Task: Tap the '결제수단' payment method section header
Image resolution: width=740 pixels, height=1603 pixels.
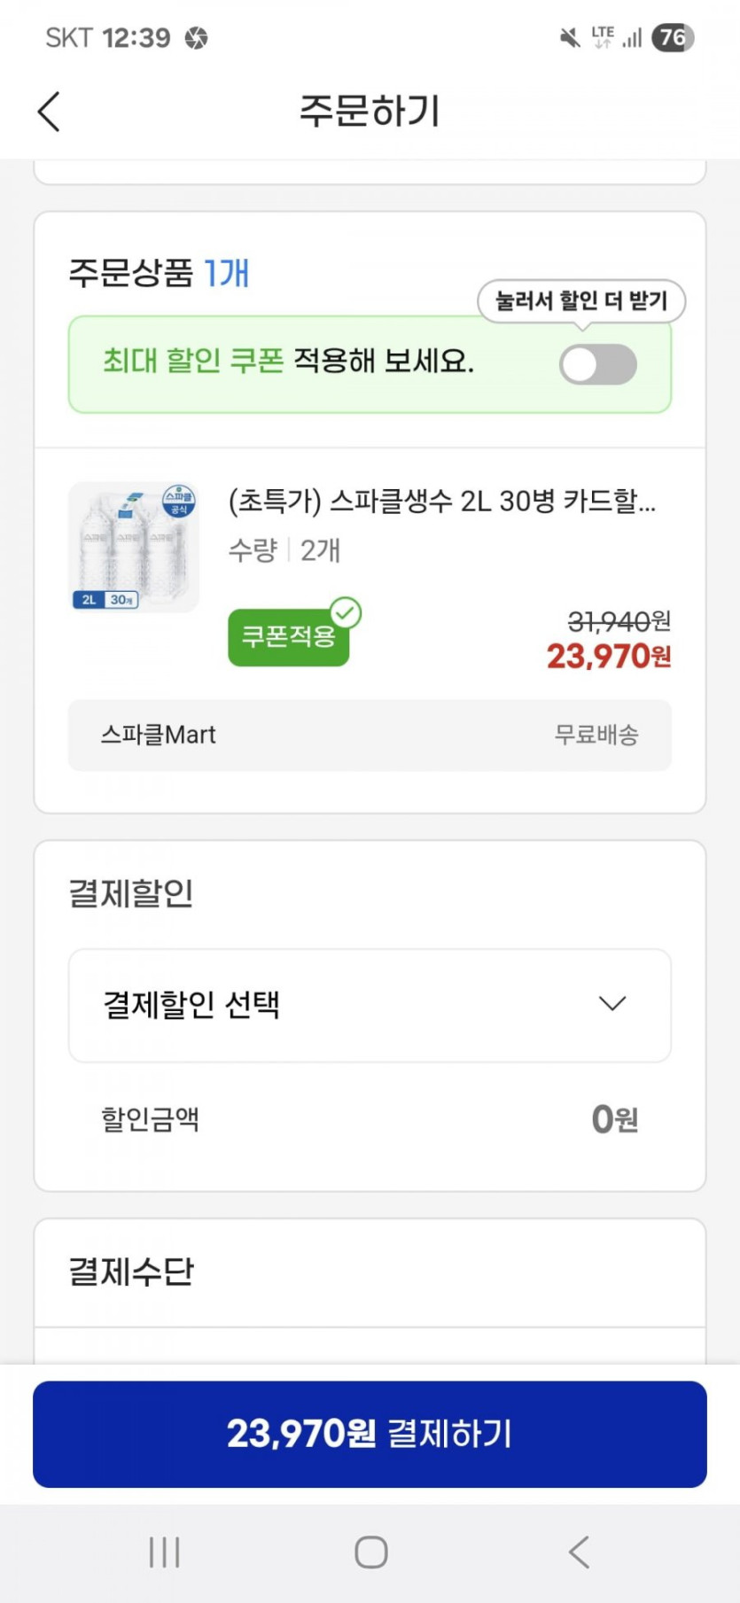Action: click(x=131, y=1272)
